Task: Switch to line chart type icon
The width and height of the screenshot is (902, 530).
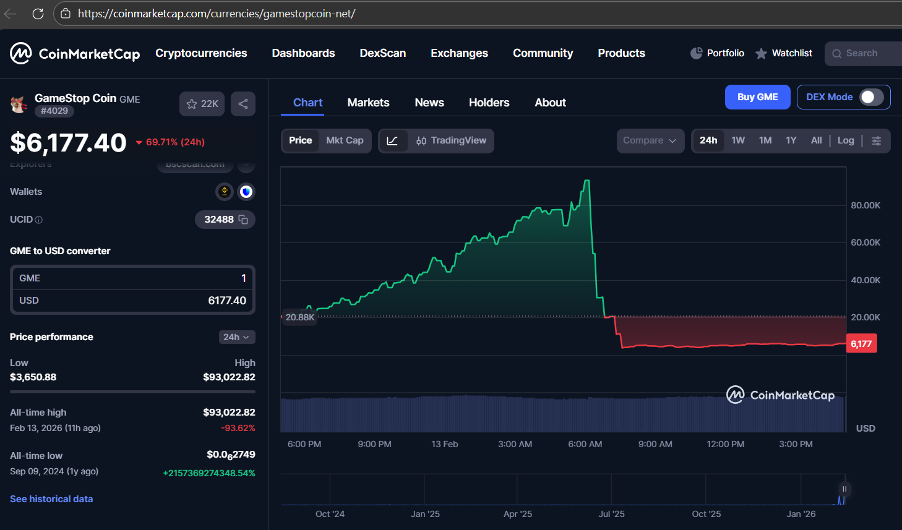Action: click(392, 141)
